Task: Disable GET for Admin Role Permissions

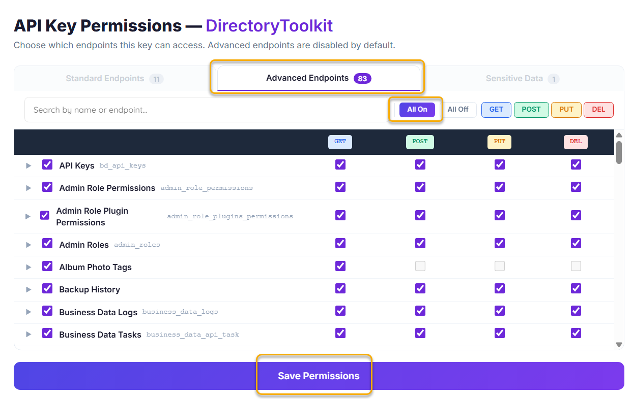Action: [340, 187]
